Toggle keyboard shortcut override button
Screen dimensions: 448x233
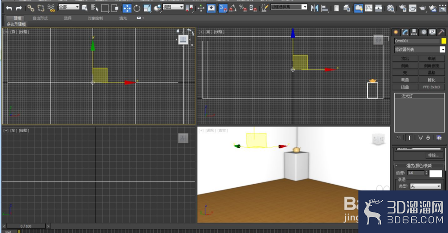[211, 8]
